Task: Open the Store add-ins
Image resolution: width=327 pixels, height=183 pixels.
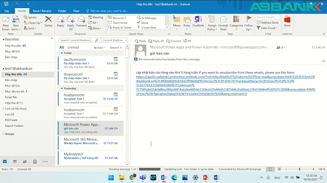Action: point(287,22)
